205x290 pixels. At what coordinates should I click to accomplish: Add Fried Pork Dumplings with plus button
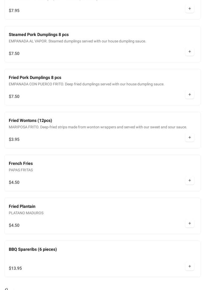click(x=190, y=95)
